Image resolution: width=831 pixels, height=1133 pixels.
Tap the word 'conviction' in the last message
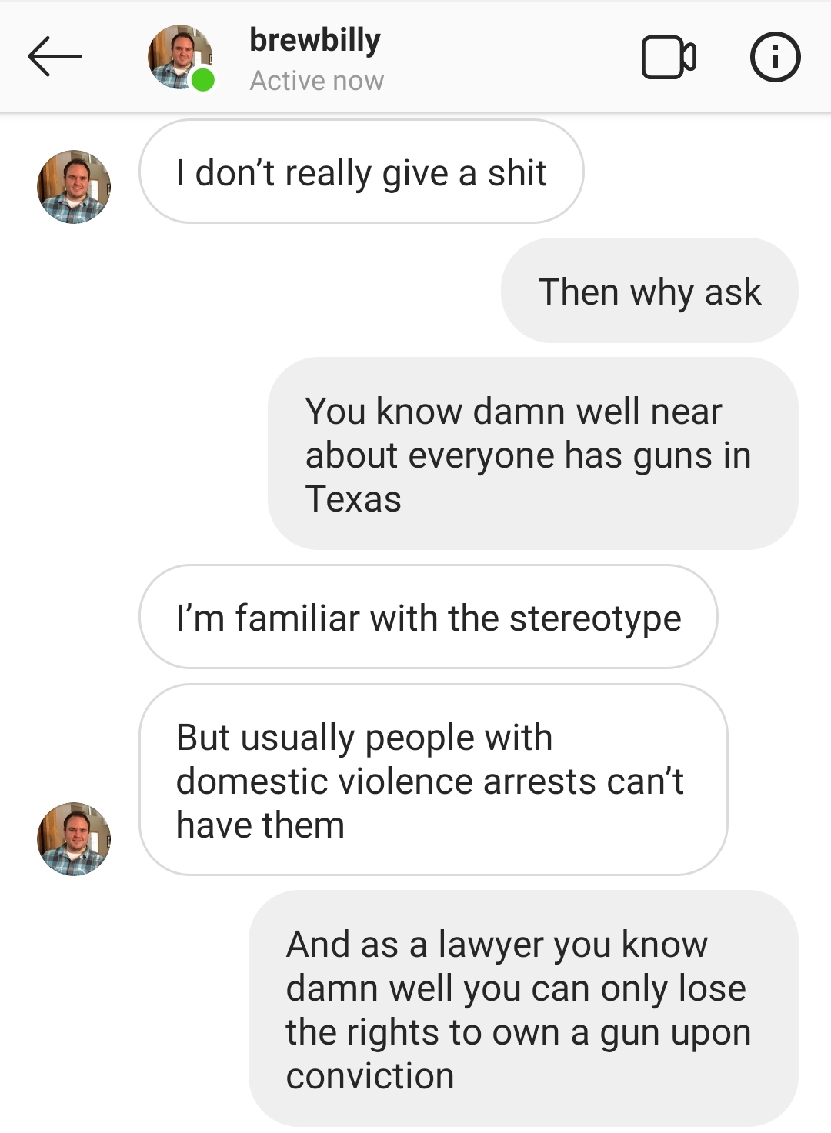(x=370, y=1075)
